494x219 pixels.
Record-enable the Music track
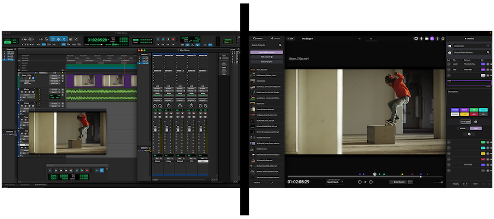tap(22, 92)
